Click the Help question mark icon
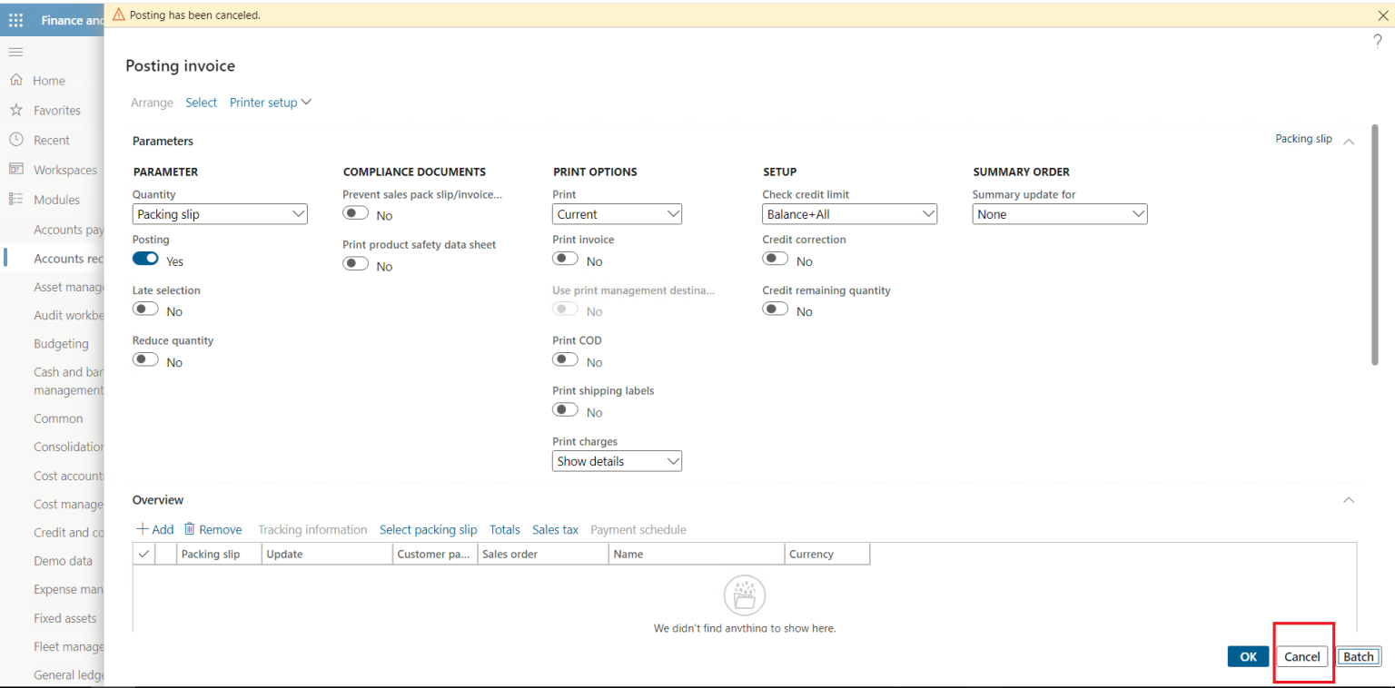Image resolution: width=1395 pixels, height=688 pixels. coord(1377,42)
